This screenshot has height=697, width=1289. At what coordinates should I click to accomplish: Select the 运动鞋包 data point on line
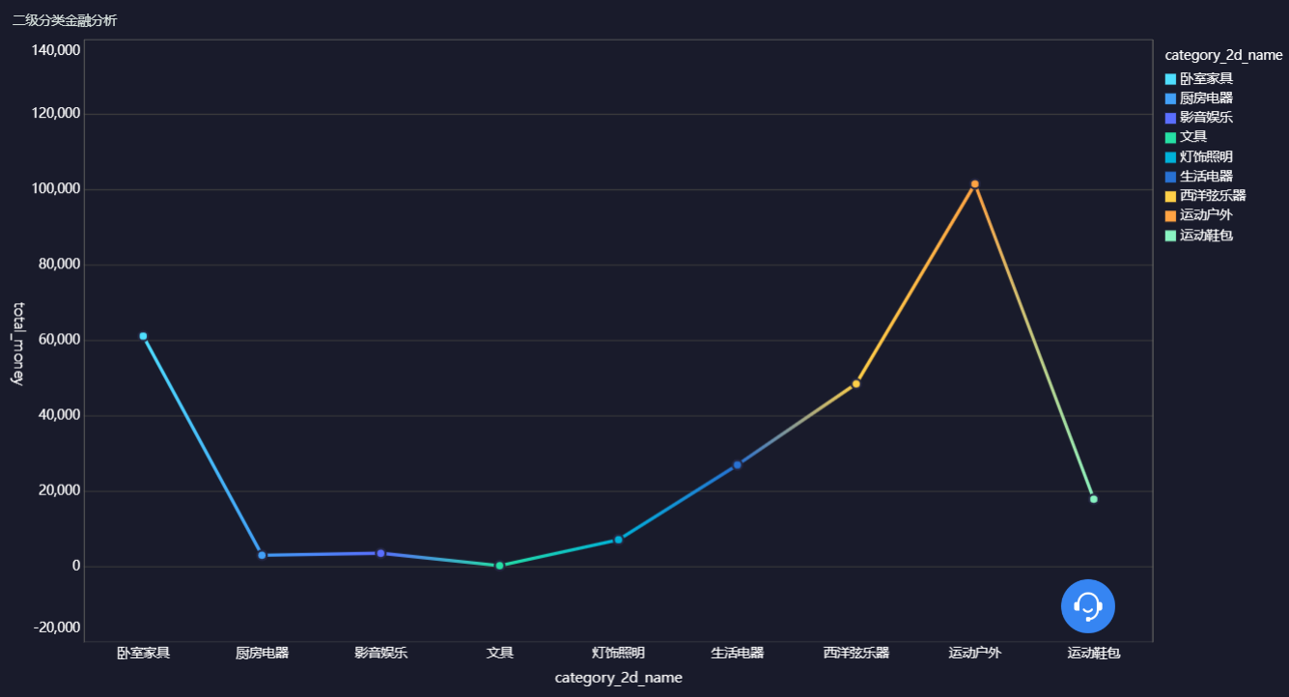click(x=1093, y=499)
